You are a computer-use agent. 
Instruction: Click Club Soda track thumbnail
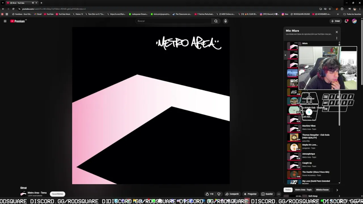pos(294,138)
